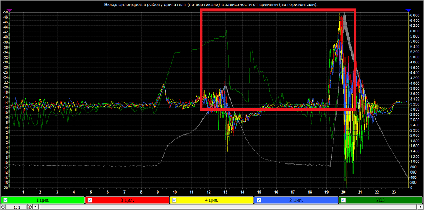
Task: Click the purple triangle marker at top-left
Action: pyautogui.click(x=10, y=10)
